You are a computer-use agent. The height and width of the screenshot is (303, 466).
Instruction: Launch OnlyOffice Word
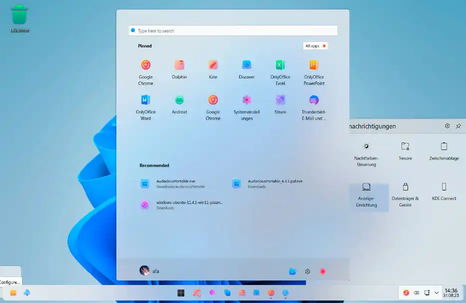tap(146, 107)
